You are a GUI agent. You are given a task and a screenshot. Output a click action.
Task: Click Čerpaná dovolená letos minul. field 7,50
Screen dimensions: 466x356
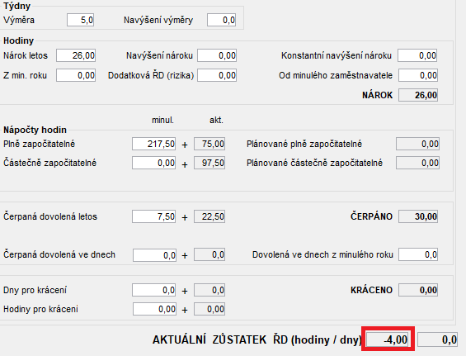[154, 216]
